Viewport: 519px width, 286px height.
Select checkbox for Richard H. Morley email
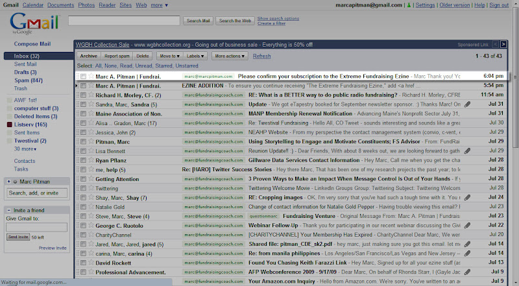click(x=83, y=95)
